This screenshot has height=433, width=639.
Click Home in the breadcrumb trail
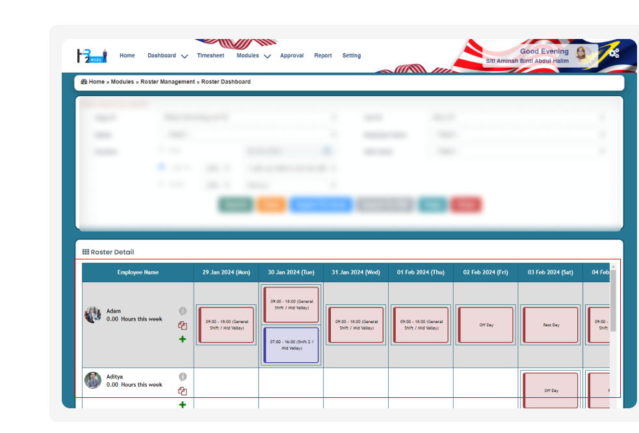coord(96,82)
